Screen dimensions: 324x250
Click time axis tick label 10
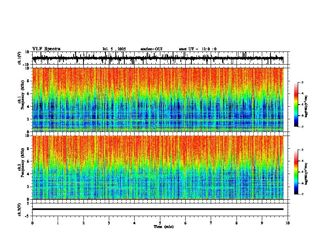click(288, 223)
